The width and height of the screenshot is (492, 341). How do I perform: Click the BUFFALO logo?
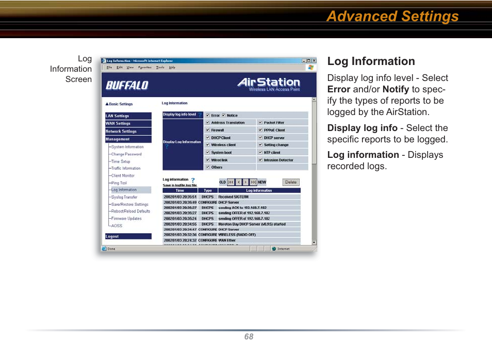127,85
